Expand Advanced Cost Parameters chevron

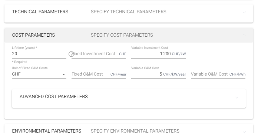click(x=237, y=98)
